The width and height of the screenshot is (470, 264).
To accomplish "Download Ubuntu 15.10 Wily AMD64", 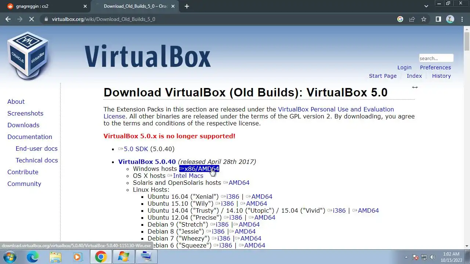I will [254, 203].
